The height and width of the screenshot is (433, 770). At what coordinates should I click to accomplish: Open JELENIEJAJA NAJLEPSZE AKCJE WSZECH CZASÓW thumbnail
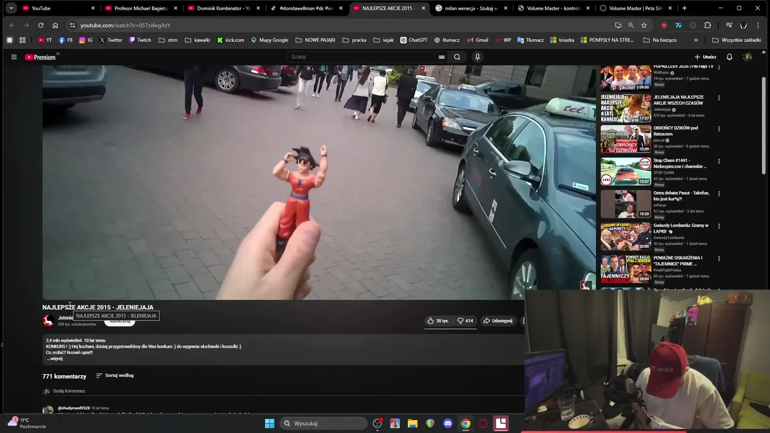(x=626, y=108)
